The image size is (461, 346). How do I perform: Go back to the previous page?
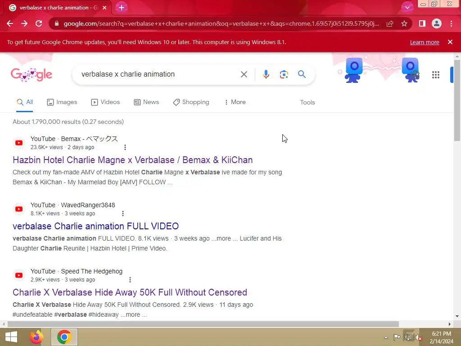pyautogui.click(x=10, y=23)
